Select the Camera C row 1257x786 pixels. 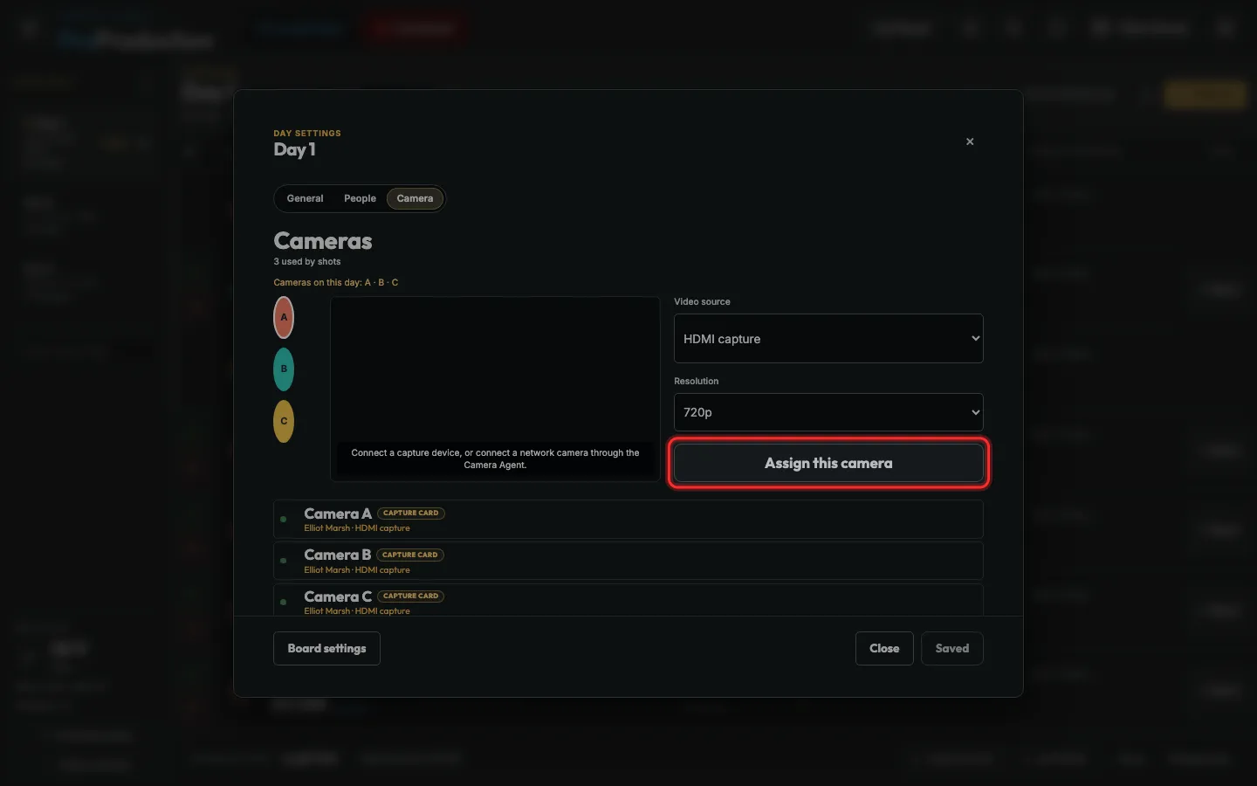(628, 600)
